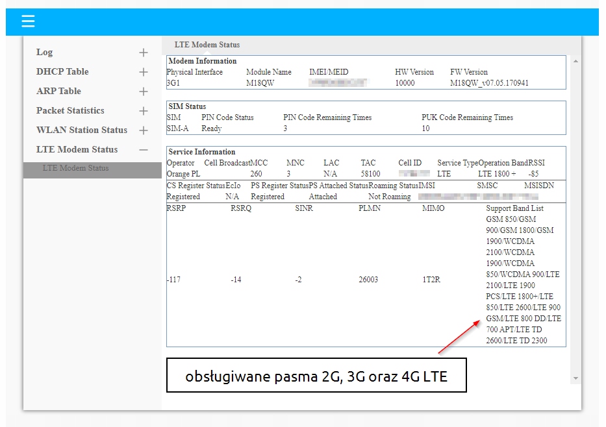The image size is (606, 427).
Task: Select LTE Modem Status parent entry
Action: coord(77,149)
